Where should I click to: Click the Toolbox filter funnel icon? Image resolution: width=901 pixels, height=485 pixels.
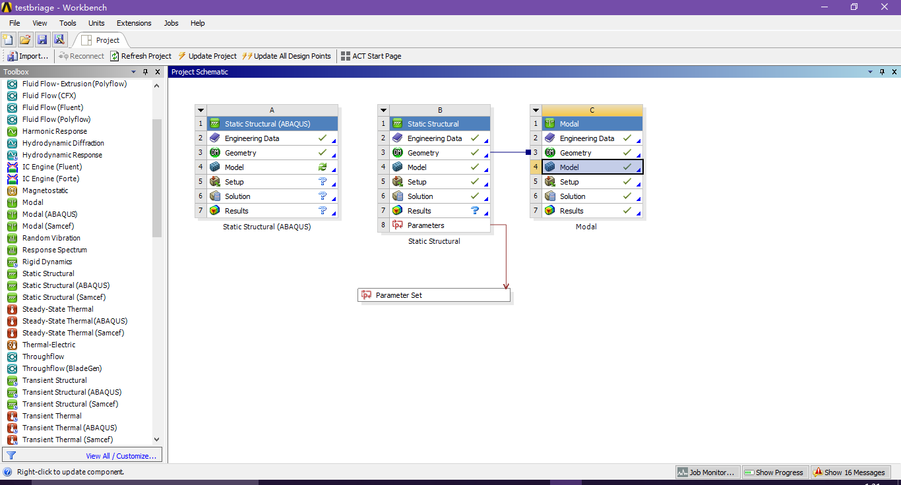point(11,455)
